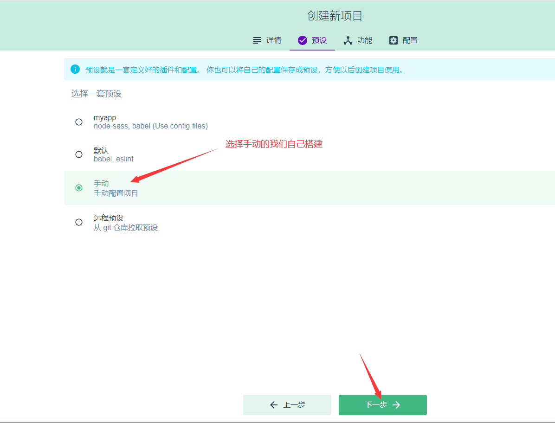Viewport: 555px width, 423px height.
Task: Click the 上一步 button label
Action: [294, 405]
